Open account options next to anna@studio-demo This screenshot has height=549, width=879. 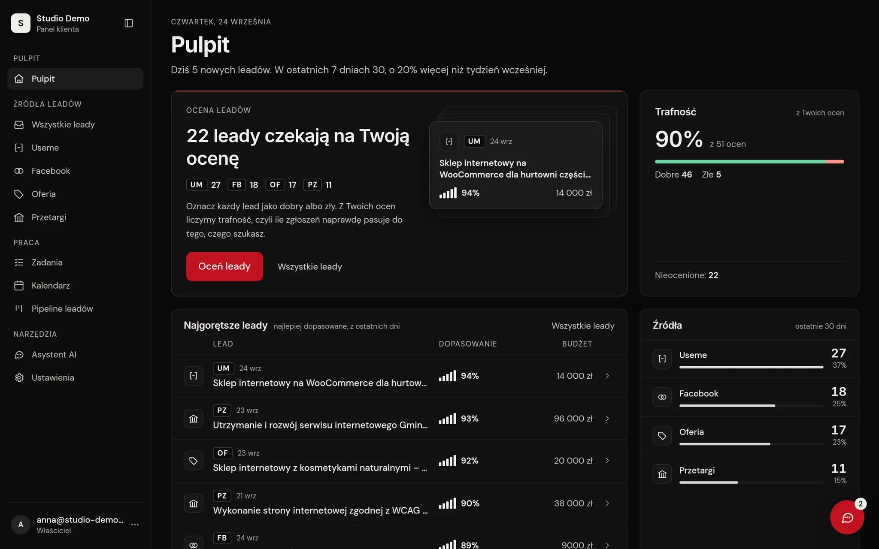pos(135,525)
